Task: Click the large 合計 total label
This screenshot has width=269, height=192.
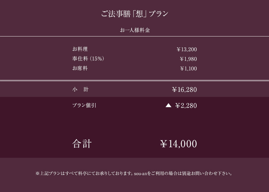Action: [82, 143]
